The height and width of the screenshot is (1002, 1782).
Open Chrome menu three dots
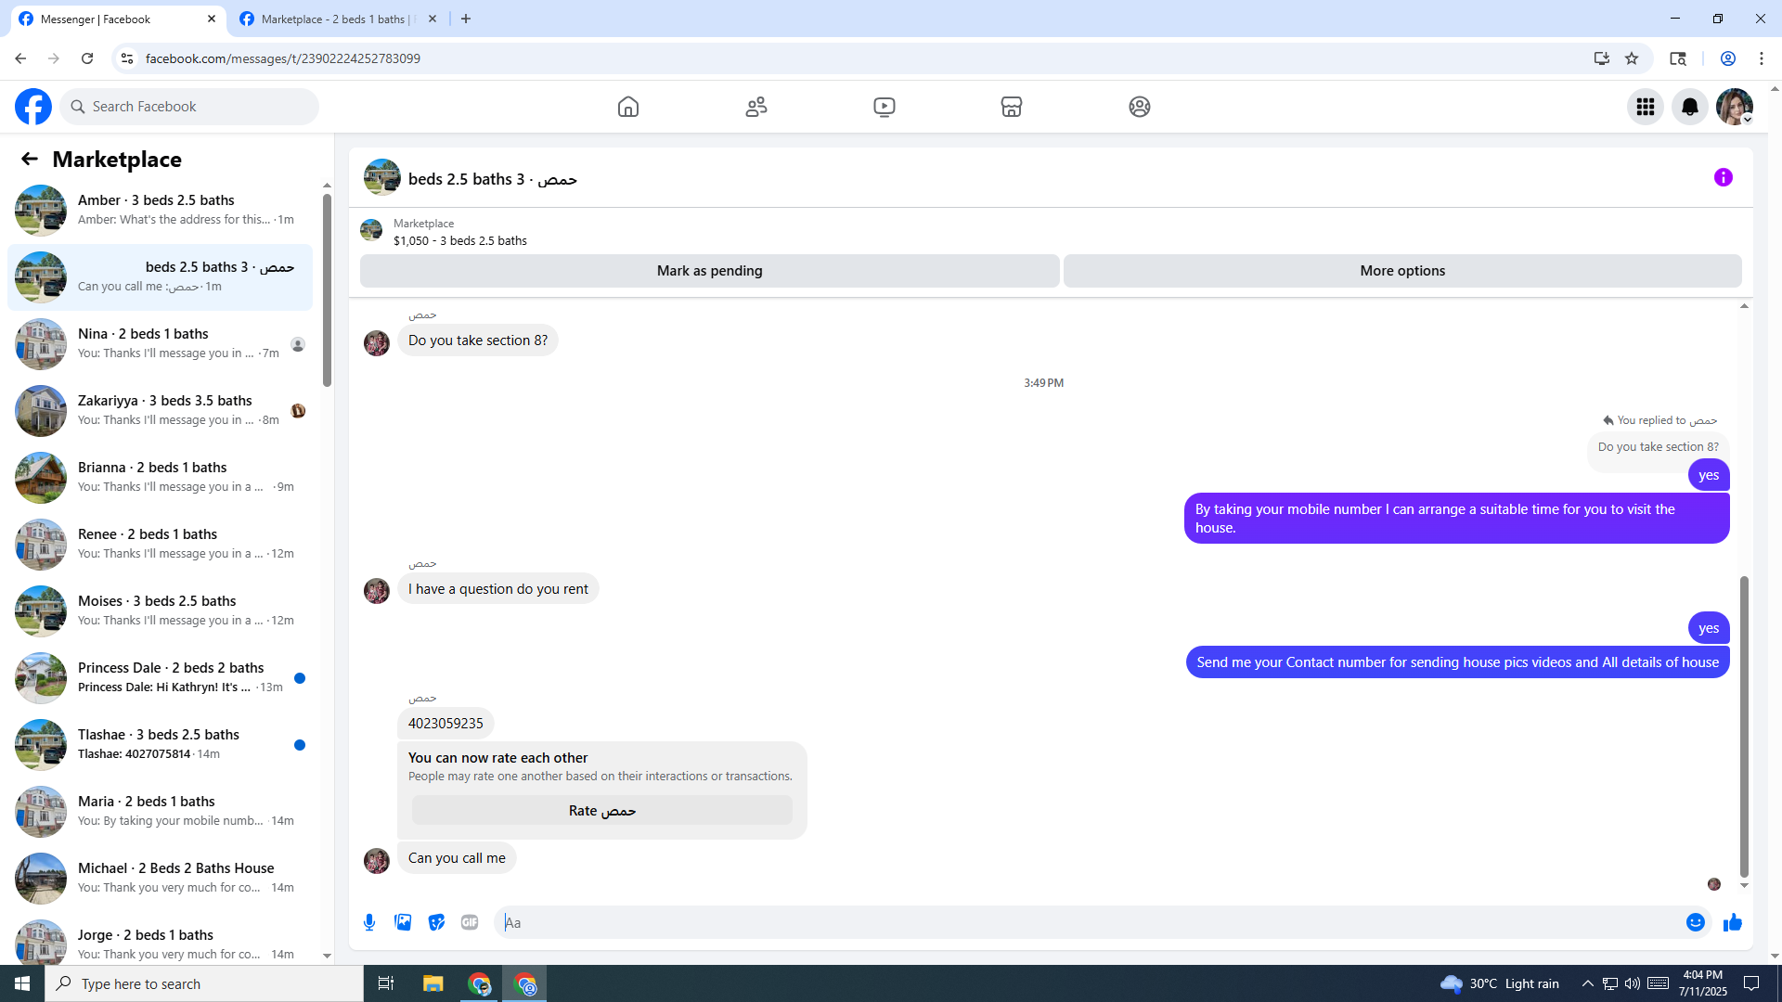(1762, 58)
